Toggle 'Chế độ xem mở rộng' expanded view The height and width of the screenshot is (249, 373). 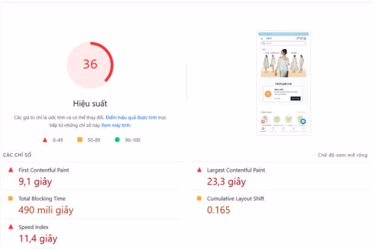pyautogui.click(x=343, y=155)
